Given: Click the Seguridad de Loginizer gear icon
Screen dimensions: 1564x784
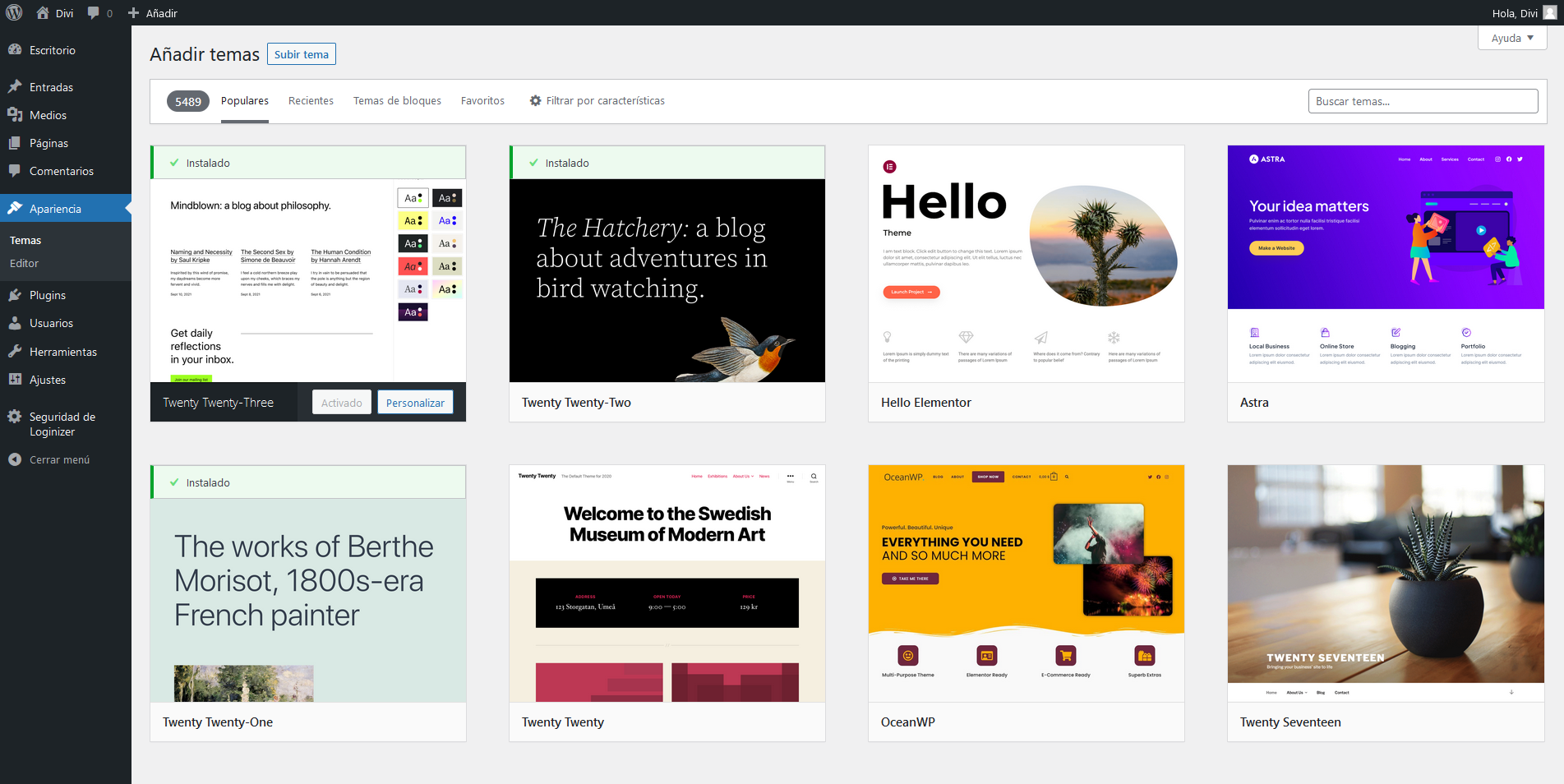Looking at the screenshot, I should point(15,416).
